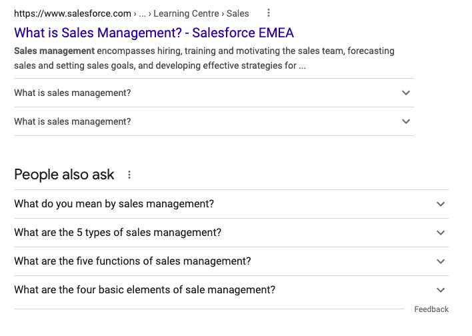Image resolution: width=472 pixels, height=336 pixels.
Task: Click the bold "Sales management" snippet text
Action: click(54, 51)
